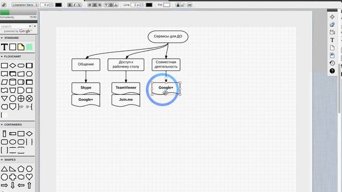This screenshot has height=192, width=342.
Task: Pick the yellow note shape
Action: (21, 47)
